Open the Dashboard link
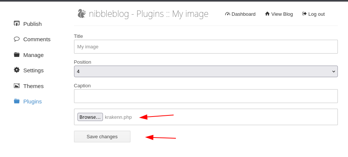 point(243,14)
